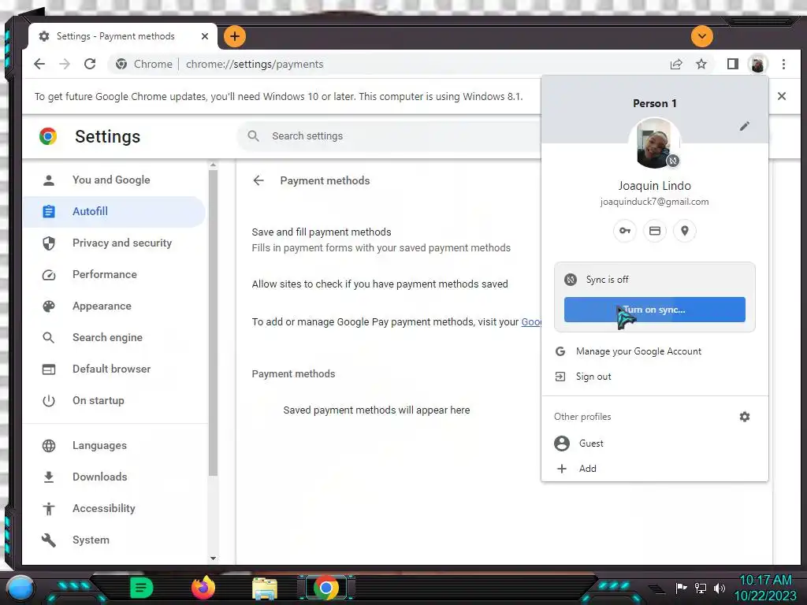Click the Chrome site info chip in address bar
807x605 pixels.
coord(144,64)
